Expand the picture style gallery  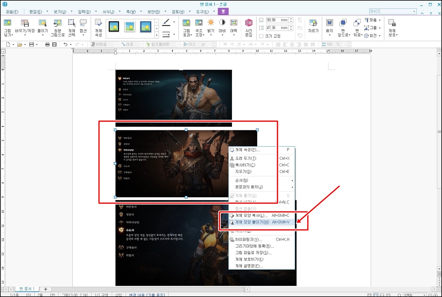coord(157,35)
